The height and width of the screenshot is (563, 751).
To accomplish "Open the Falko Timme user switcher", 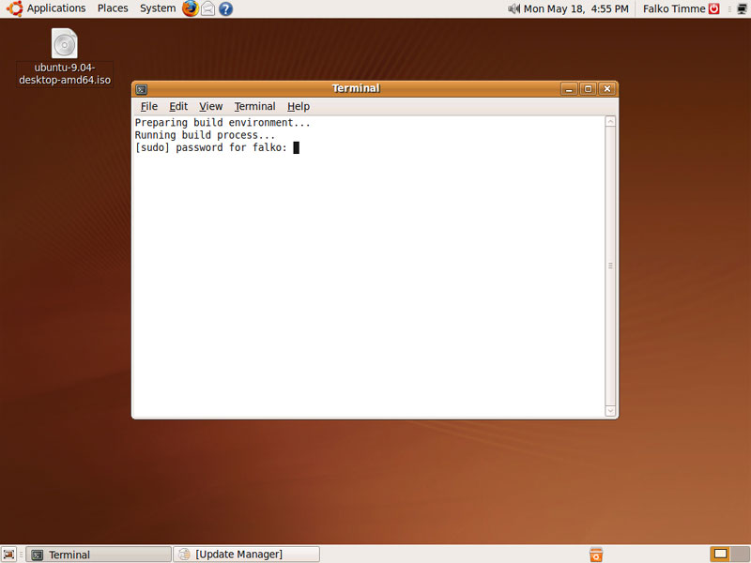I will pyautogui.click(x=674, y=8).
